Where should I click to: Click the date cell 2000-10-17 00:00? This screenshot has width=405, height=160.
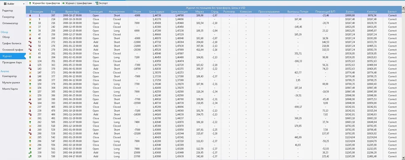click(x=72, y=16)
